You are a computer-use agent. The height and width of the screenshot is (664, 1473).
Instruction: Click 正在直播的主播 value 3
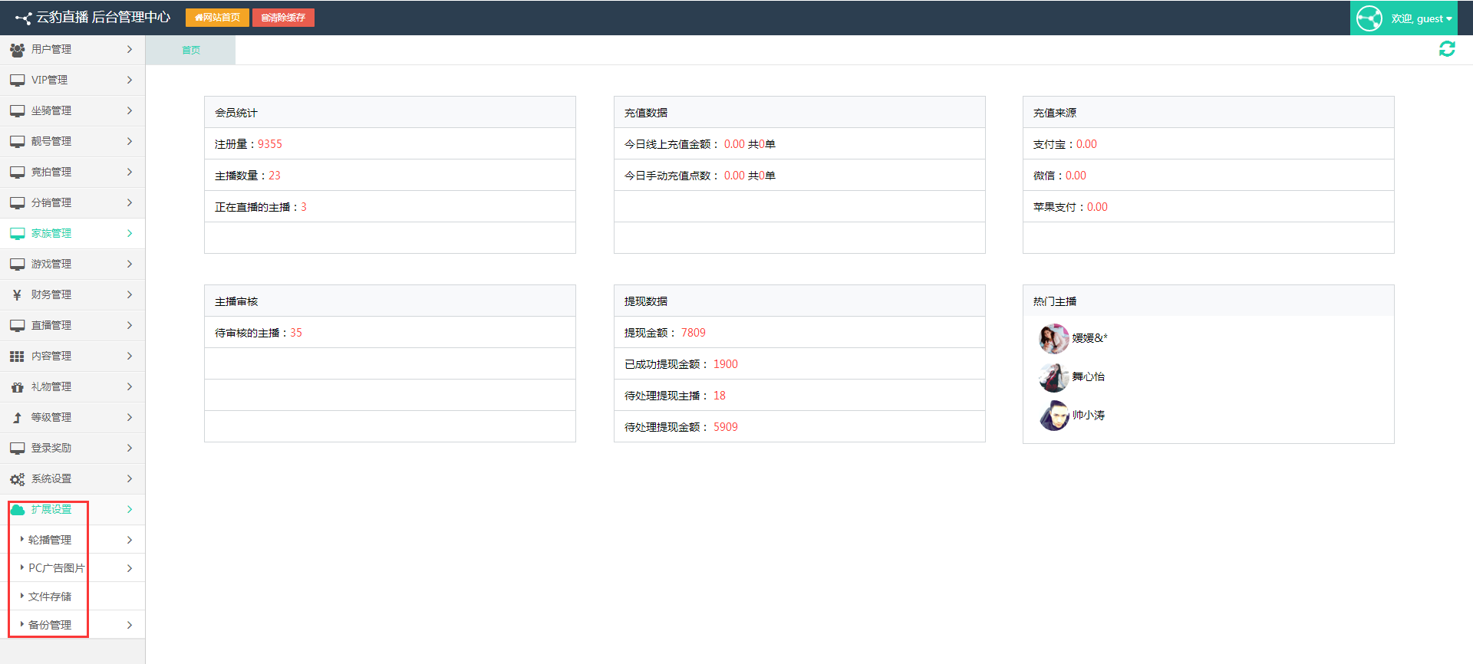click(x=304, y=207)
